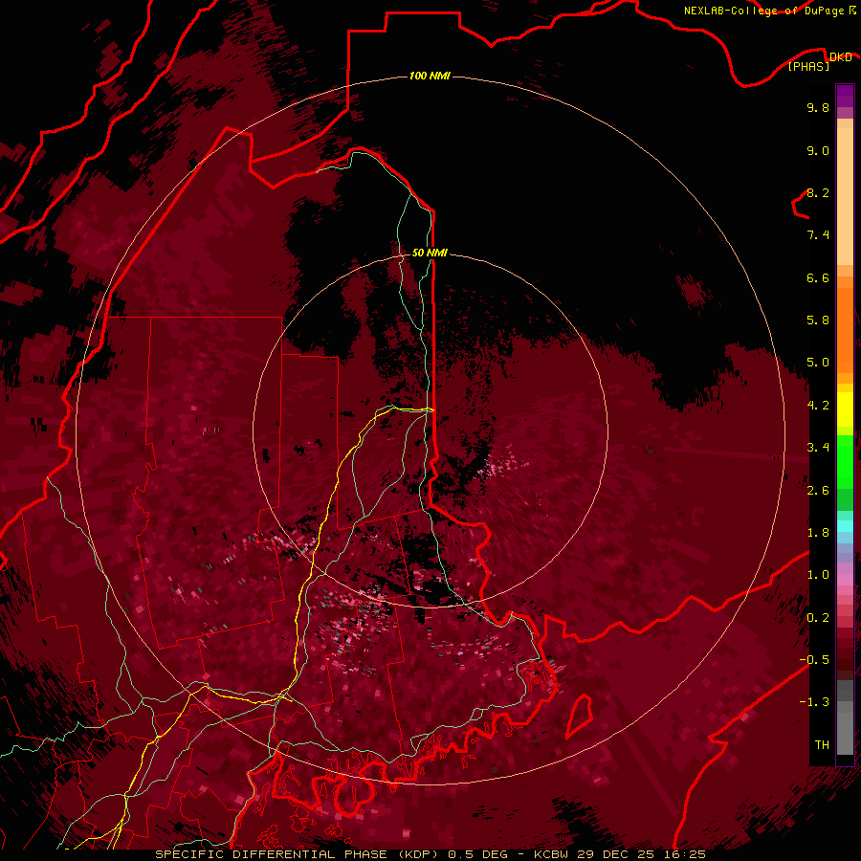Click the -0.5 legend value

(x=814, y=660)
